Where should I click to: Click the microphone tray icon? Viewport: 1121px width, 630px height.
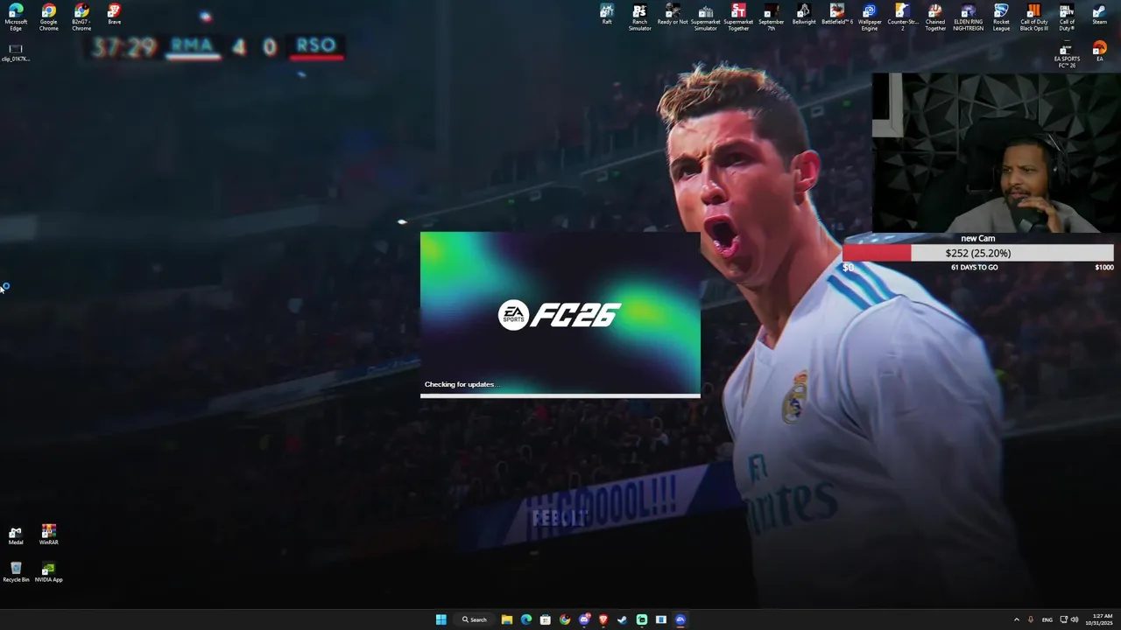(1031, 619)
